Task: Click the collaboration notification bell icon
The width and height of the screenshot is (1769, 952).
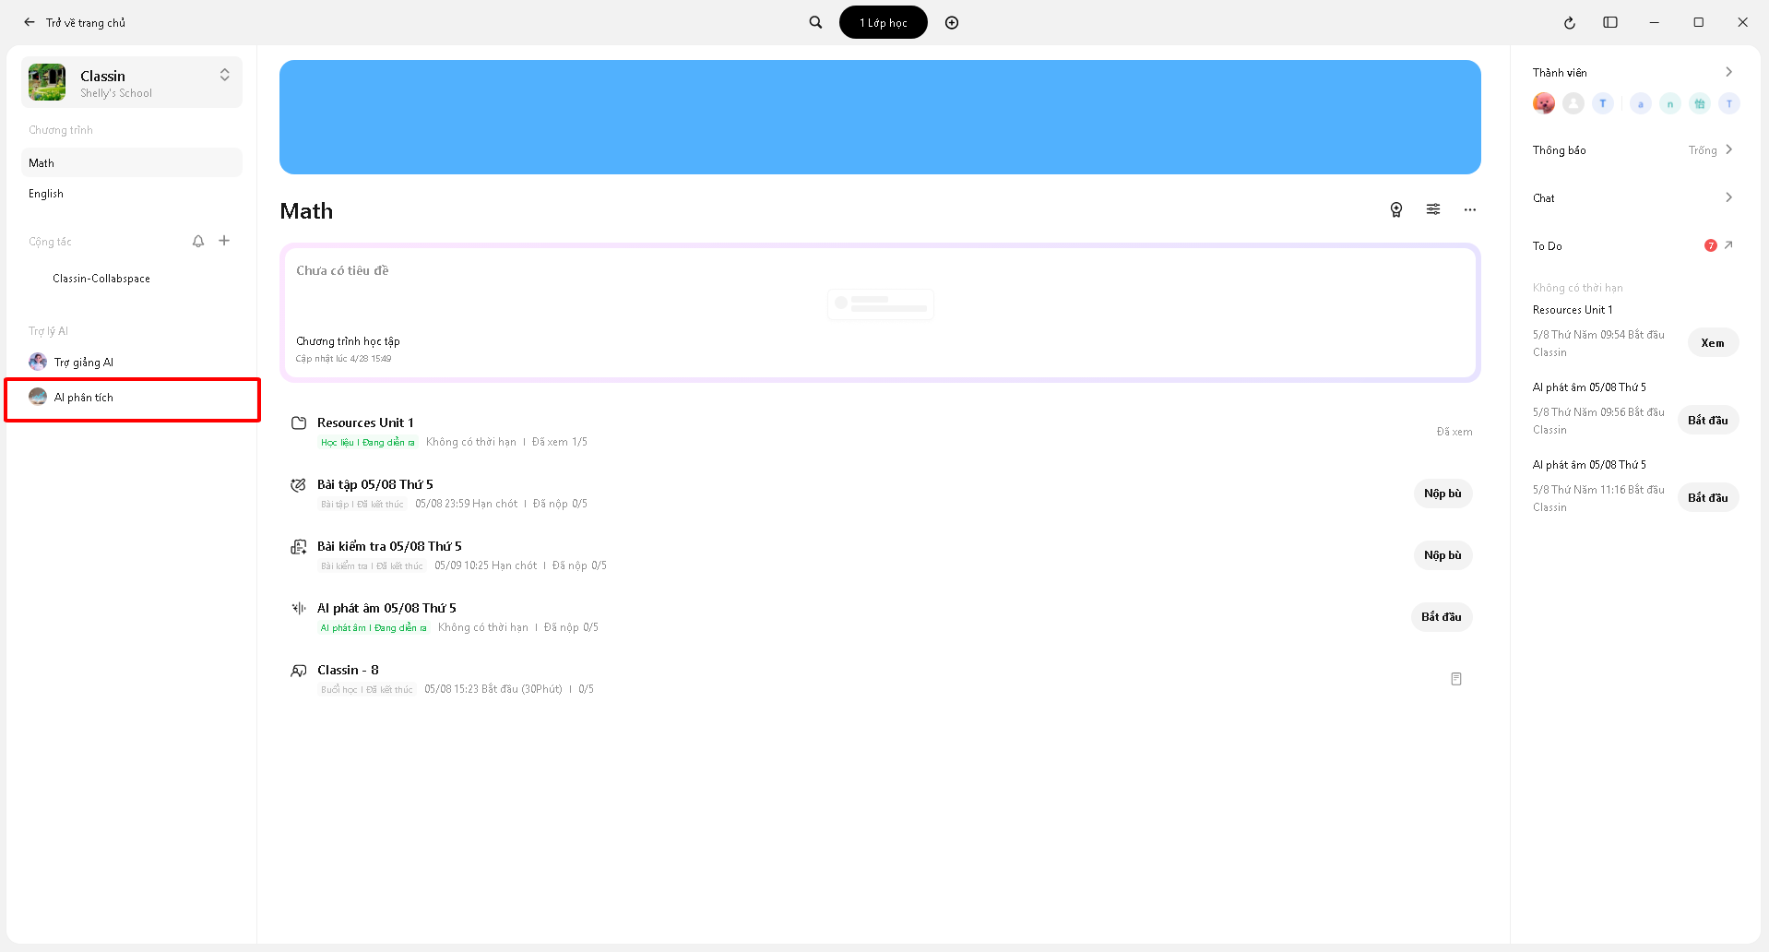Action: pyautogui.click(x=198, y=242)
